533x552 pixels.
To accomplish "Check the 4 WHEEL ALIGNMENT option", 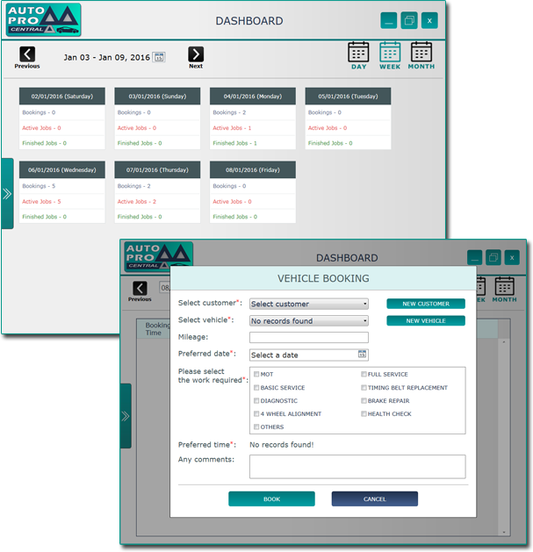I will click(x=256, y=413).
